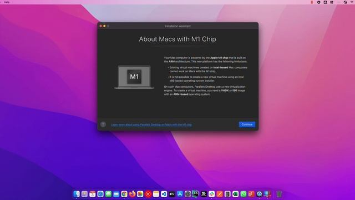Open the Mail app from the dock
Viewport: 355px width, 200px height.
pyautogui.click(x=116, y=194)
